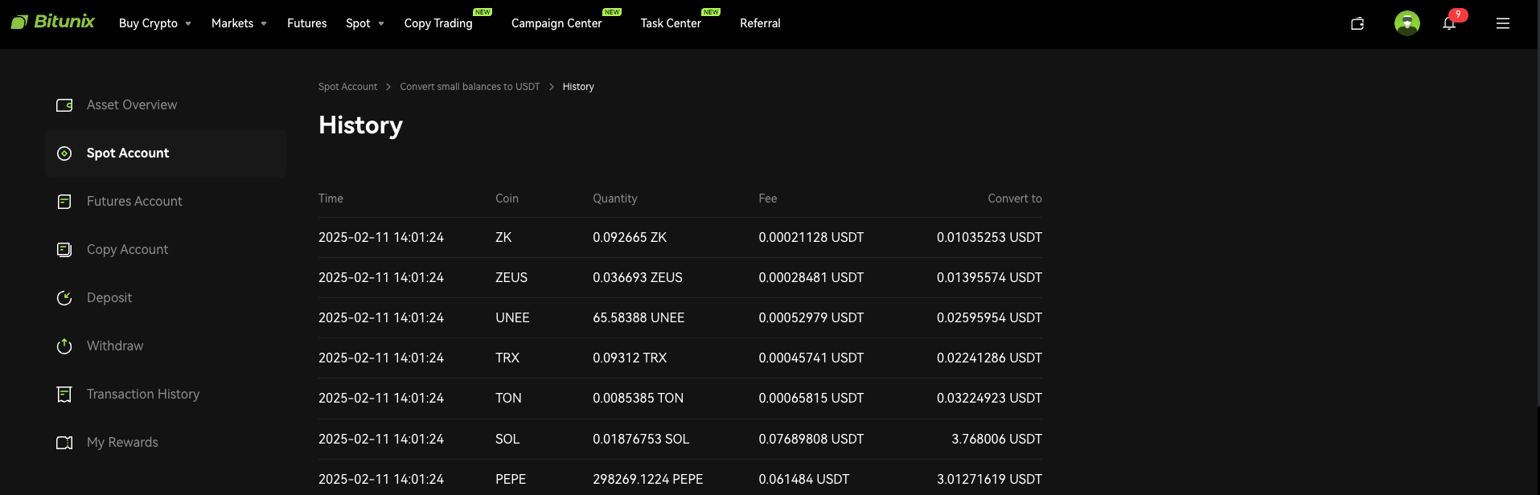Click the Deposit icon in sidebar
Viewport: 1540px width, 495px height.
click(64, 298)
